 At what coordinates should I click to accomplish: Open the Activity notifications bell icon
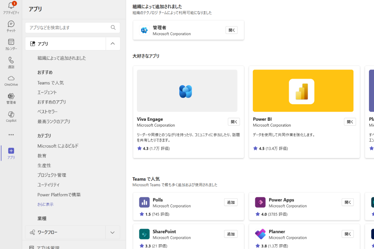[11, 6]
